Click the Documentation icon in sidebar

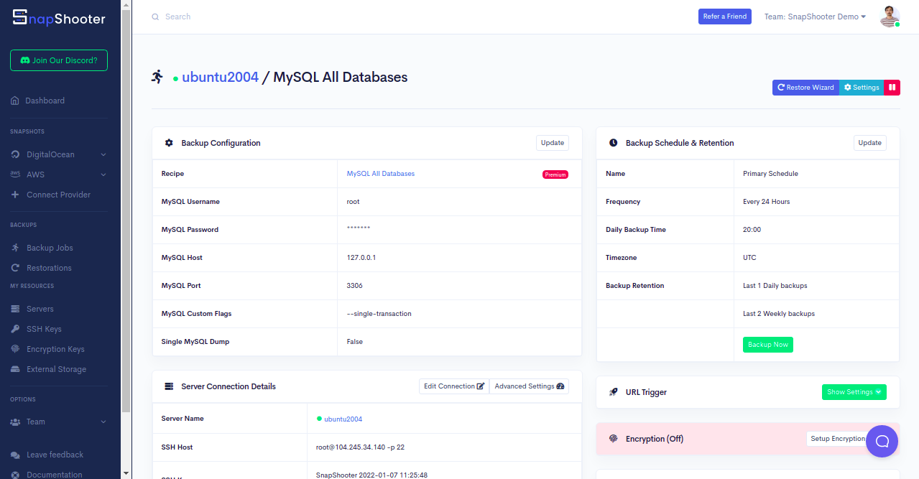[15, 475]
